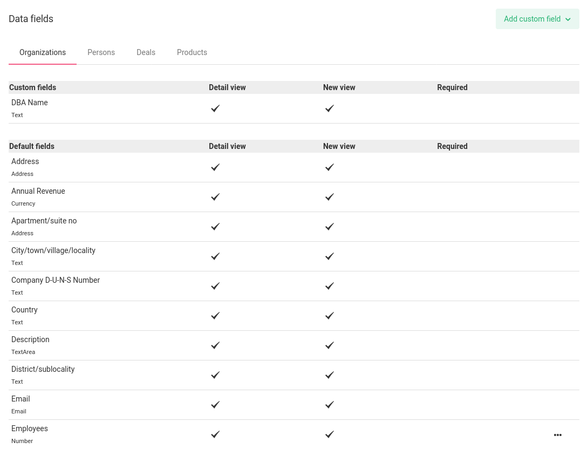Toggle Detail view for District/sublocality field
Image resolution: width=588 pixels, height=449 pixels.
pyautogui.click(x=215, y=375)
